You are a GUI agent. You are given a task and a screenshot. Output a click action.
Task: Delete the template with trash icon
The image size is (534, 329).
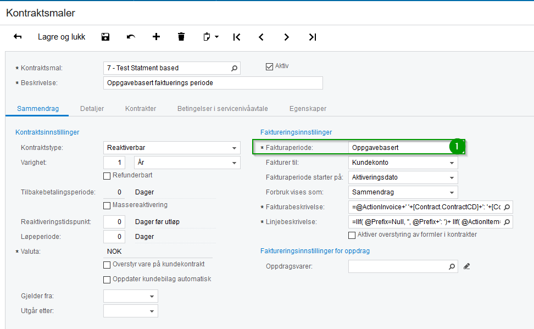[181, 37]
